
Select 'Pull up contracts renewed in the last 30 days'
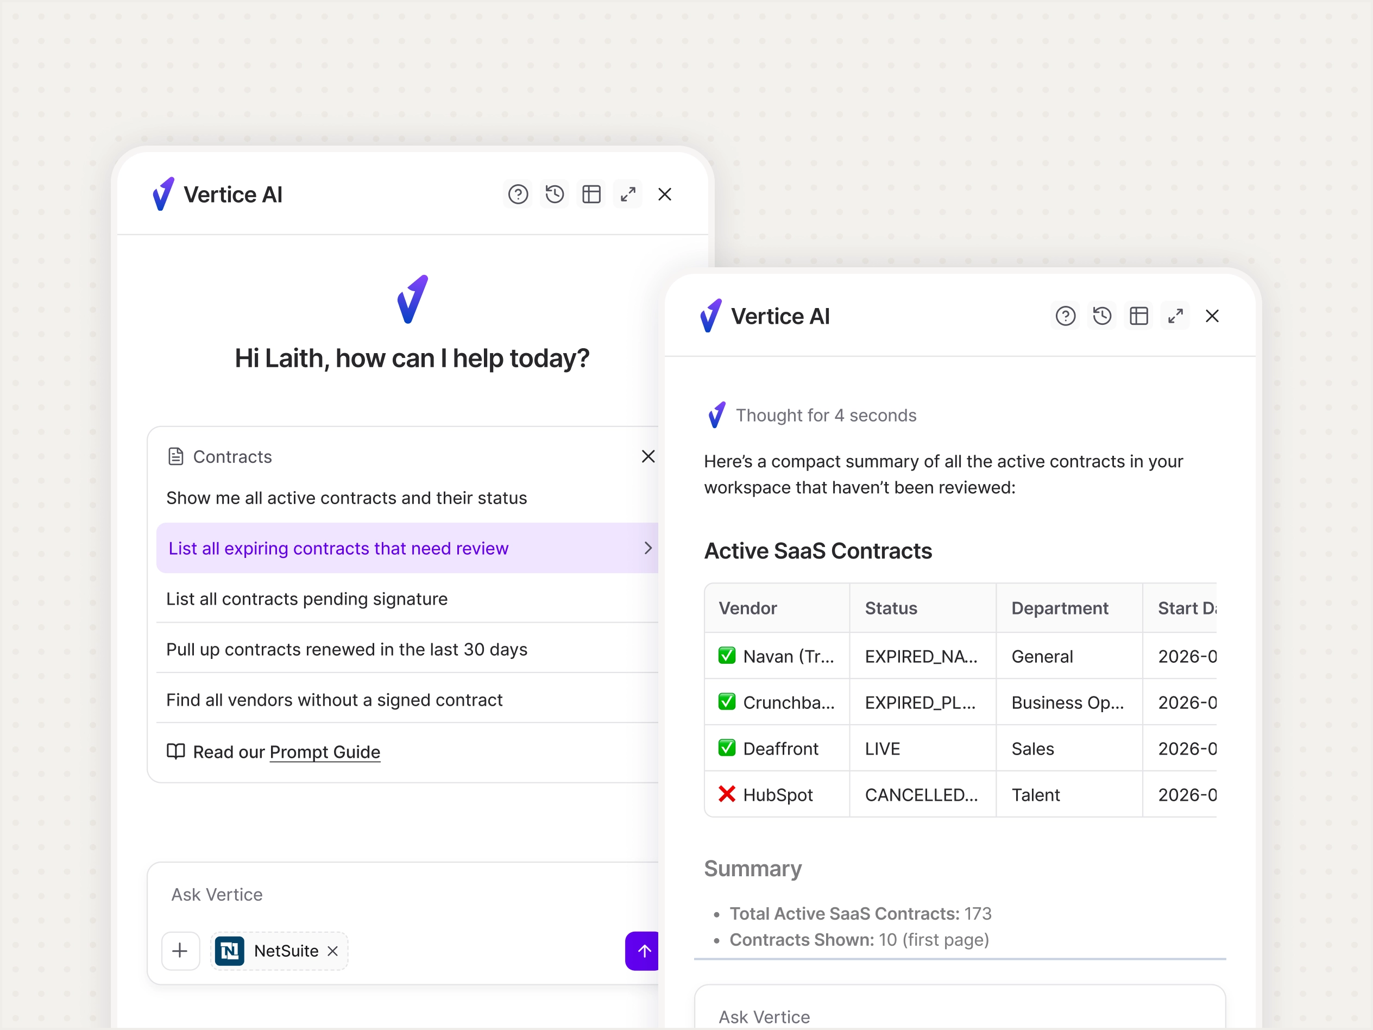pyautogui.click(x=407, y=649)
